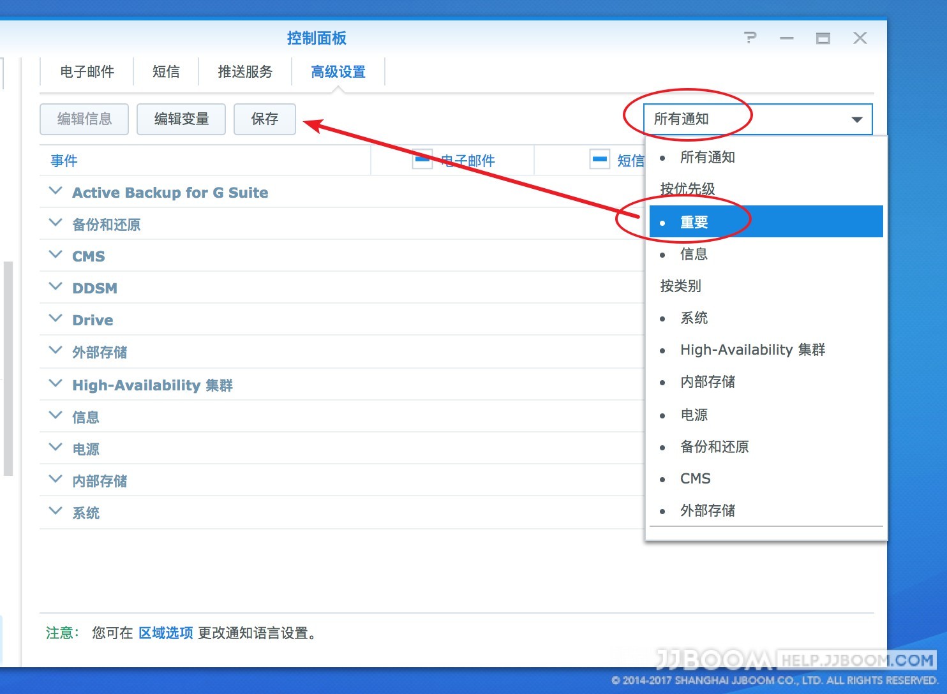
Task: Maximize the 控制面板 window
Action: 823,38
